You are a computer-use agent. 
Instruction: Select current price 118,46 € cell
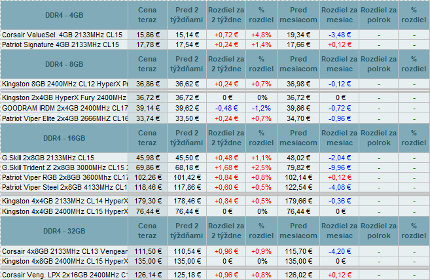click(x=148, y=187)
